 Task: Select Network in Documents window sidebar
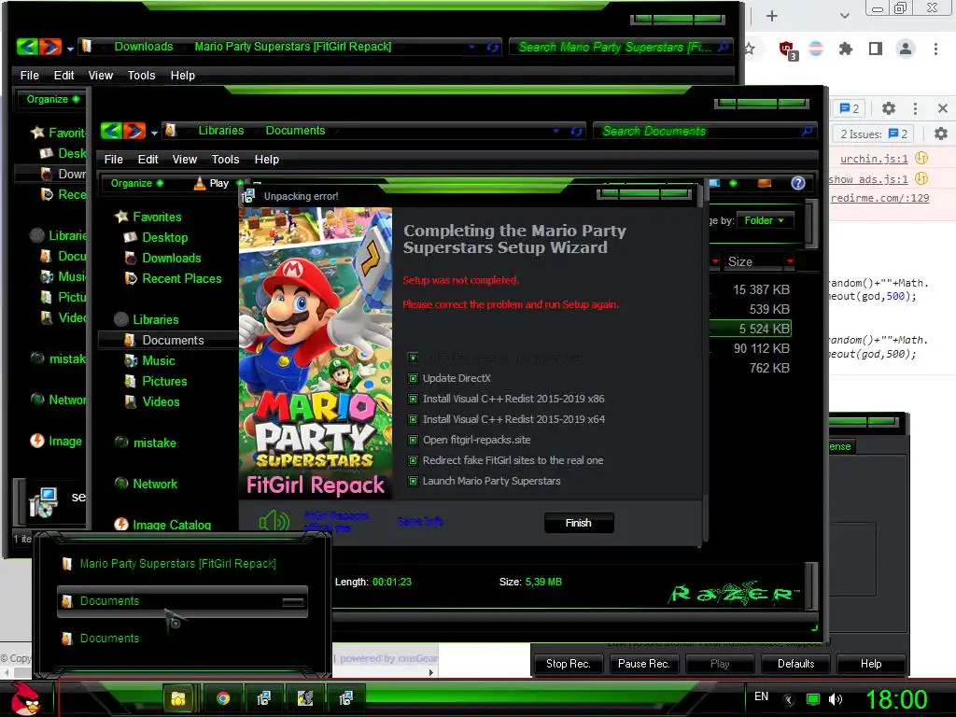pos(155,484)
